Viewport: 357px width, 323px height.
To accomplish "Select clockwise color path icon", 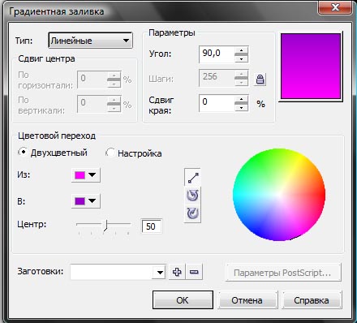I will pos(192,213).
